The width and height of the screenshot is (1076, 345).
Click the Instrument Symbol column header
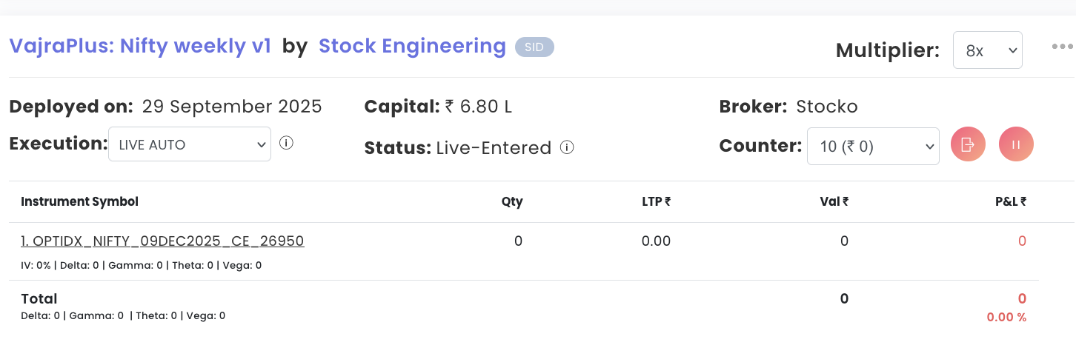coord(79,201)
